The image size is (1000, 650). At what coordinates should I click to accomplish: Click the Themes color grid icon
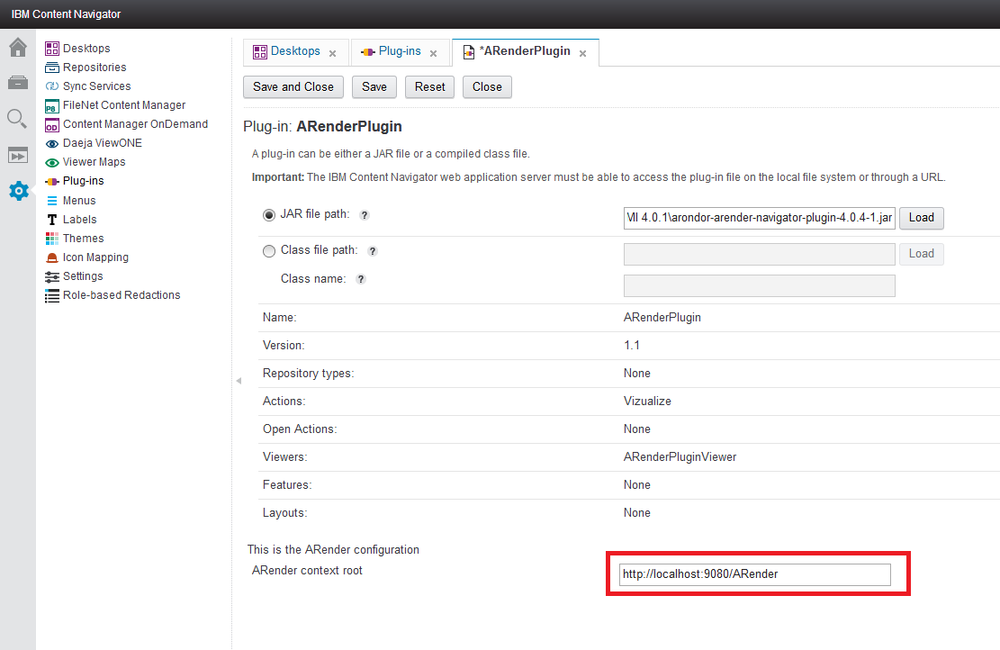52,239
